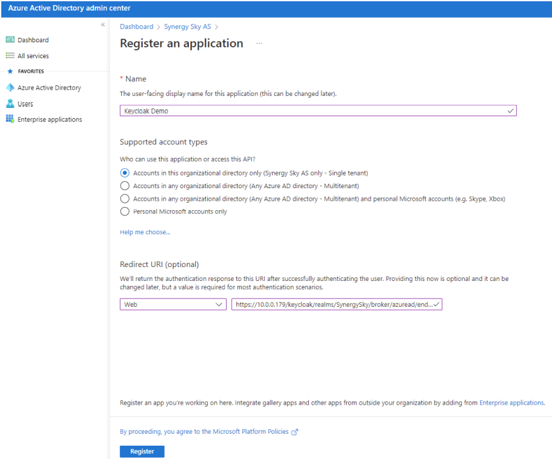Click the Register button
Image resolution: width=552 pixels, height=459 pixels.
[x=142, y=451]
